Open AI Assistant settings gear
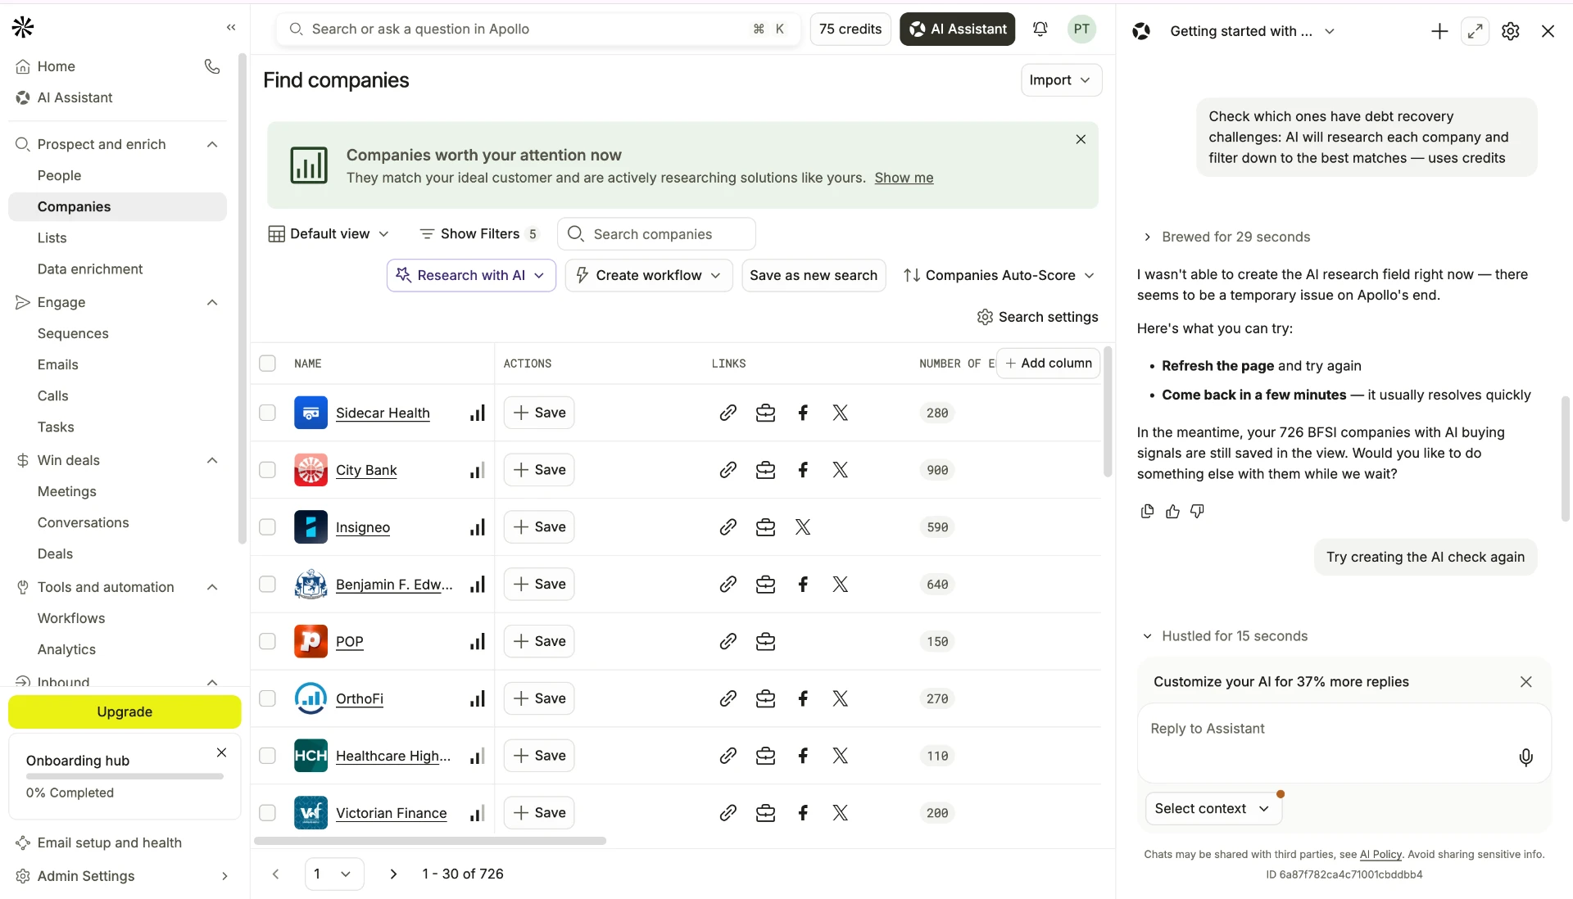The height and width of the screenshot is (899, 1573). pyautogui.click(x=1511, y=31)
